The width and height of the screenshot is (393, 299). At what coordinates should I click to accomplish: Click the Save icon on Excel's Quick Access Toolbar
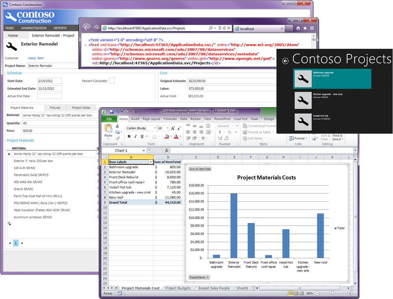click(112, 111)
